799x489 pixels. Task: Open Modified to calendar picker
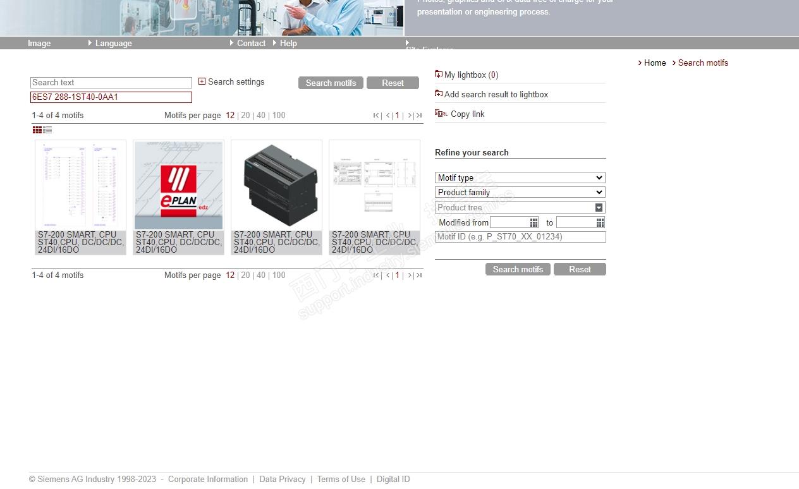click(x=601, y=222)
